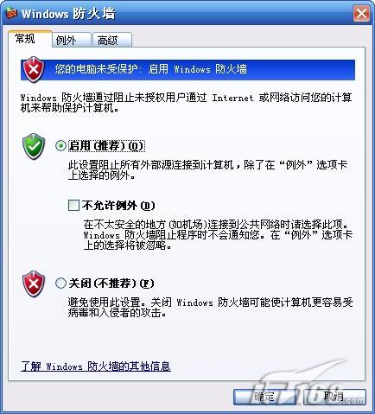Switch to the 例外 tab
375x414 pixels.
[x=72, y=40]
